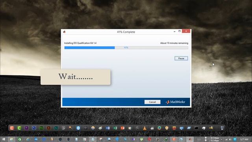This screenshot has width=252, height=142.
Task: Open the Recycle Bin in dock
Action: (222, 128)
